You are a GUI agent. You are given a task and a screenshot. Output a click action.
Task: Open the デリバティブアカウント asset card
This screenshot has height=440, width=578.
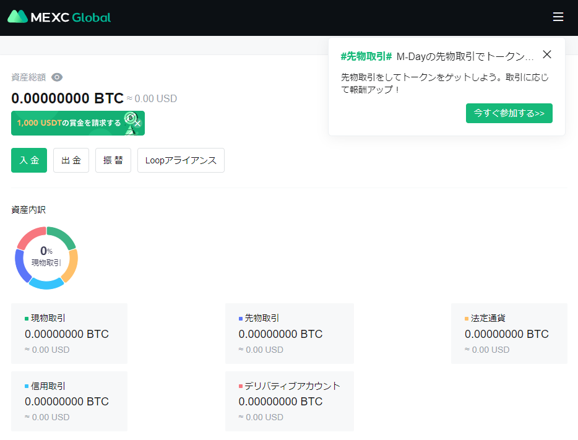pos(290,401)
